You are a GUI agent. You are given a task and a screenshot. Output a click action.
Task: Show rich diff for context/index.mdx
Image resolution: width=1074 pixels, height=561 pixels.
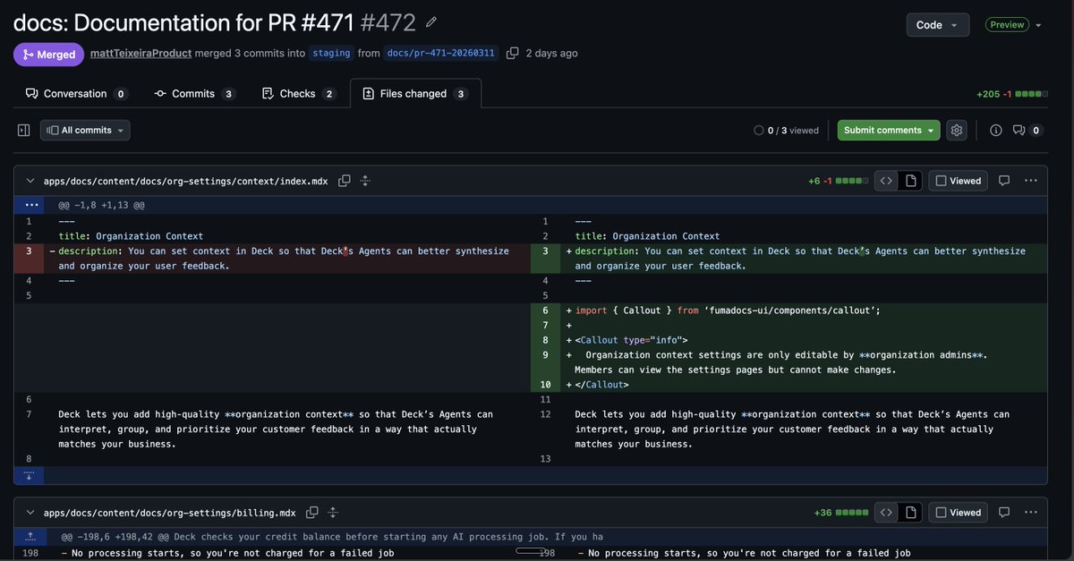click(x=910, y=181)
